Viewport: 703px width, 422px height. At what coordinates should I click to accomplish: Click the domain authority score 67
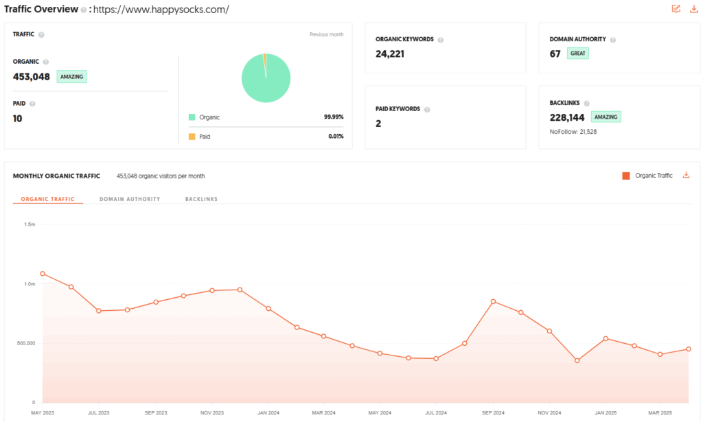555,54
